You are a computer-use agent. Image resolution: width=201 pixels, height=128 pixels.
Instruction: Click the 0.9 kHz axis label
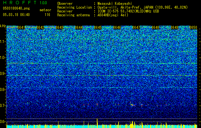[2, 74]
